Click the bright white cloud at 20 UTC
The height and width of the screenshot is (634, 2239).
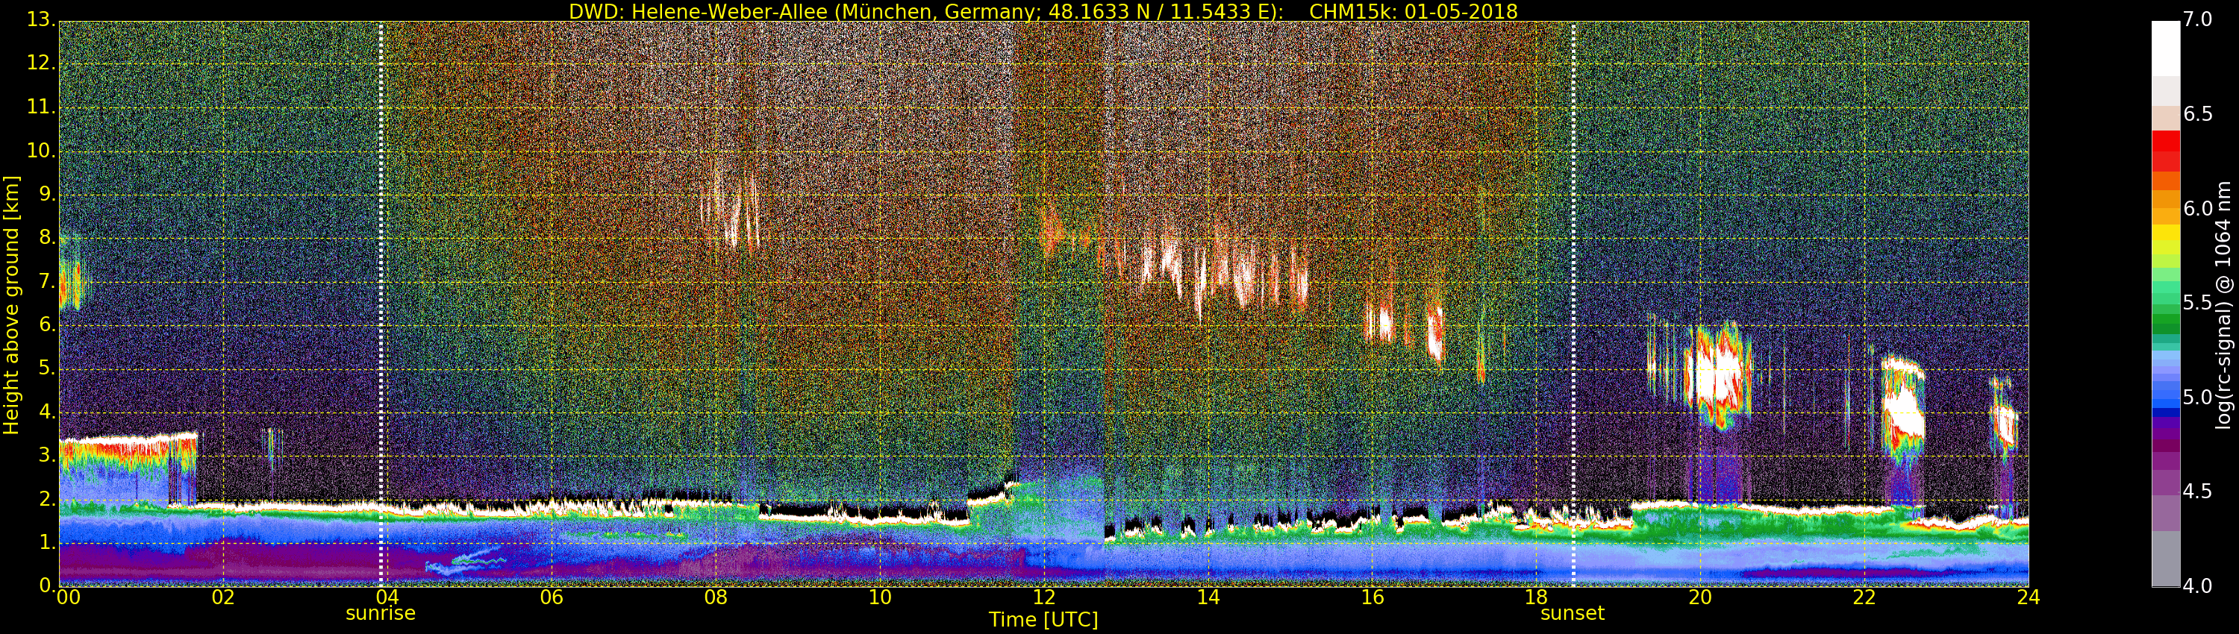tap(1717, 375)
